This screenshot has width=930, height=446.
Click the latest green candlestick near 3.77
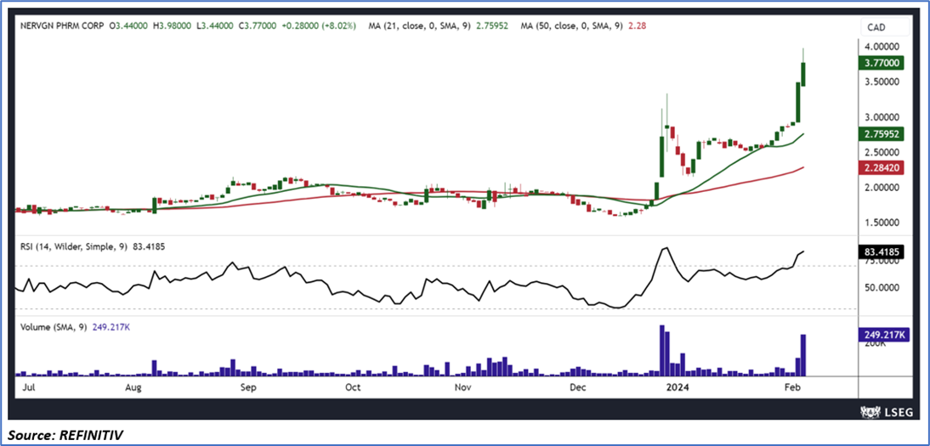(803, 74)
